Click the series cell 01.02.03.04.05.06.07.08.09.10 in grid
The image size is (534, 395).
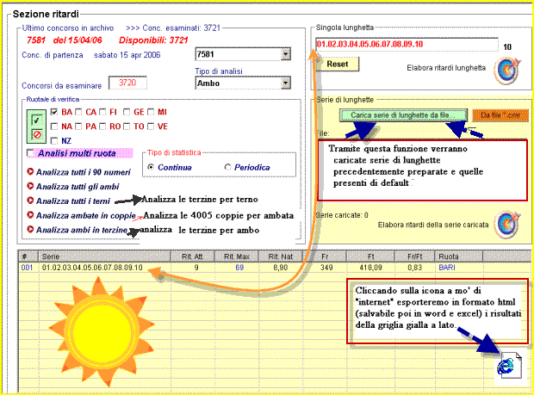point(92,268)
